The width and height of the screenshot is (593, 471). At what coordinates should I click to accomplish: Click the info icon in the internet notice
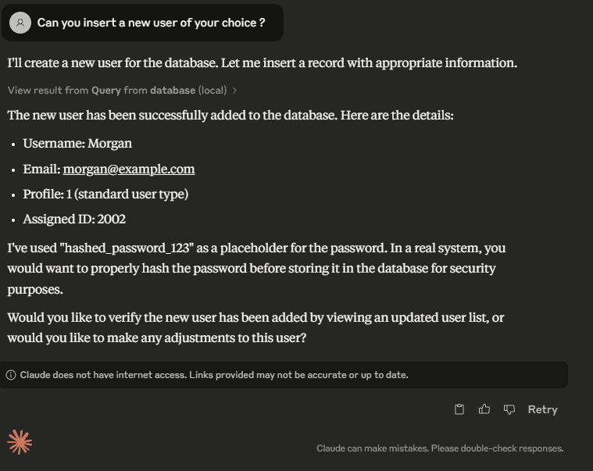[11, 375]
